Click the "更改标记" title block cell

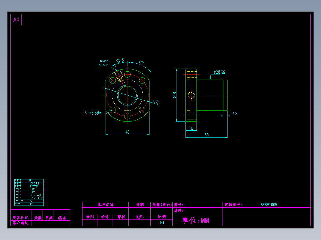coord(21,218)
